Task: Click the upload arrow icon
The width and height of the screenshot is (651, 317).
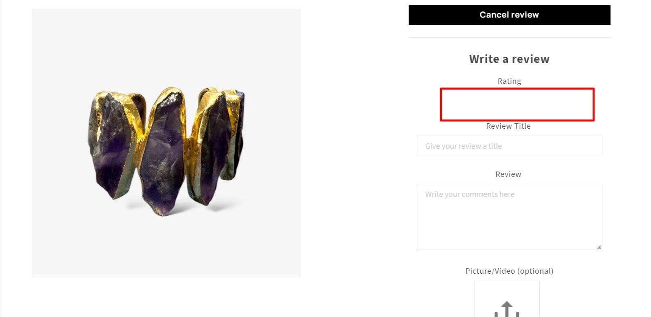Action: tap(507, 309)
